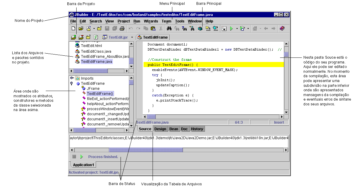This screenshot has width=359, height=194.
Task: Click the Debug project toolbar icon
Action: click(x=243, y=29)
